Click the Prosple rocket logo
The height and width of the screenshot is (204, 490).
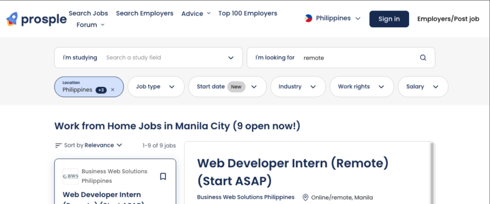click(x=11, y=19)
